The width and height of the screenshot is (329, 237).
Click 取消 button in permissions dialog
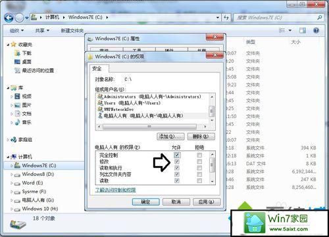(176, 202)
